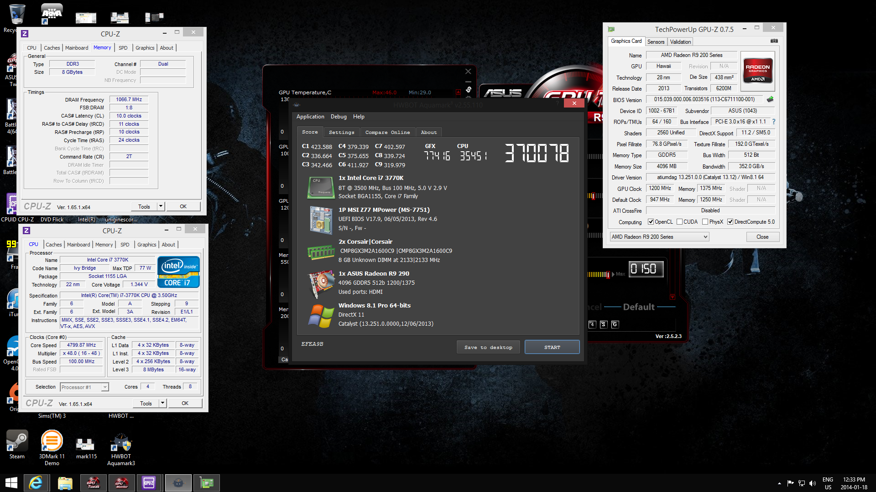Click the motherboard image in Aquamark
This screenshot has width=876, height=492.
pos(321,220)
